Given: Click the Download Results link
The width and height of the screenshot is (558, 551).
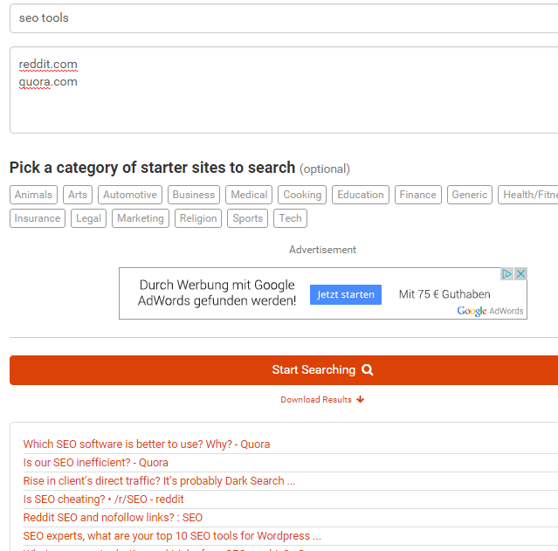Looking at the screenshot, I should pos(322,399).
